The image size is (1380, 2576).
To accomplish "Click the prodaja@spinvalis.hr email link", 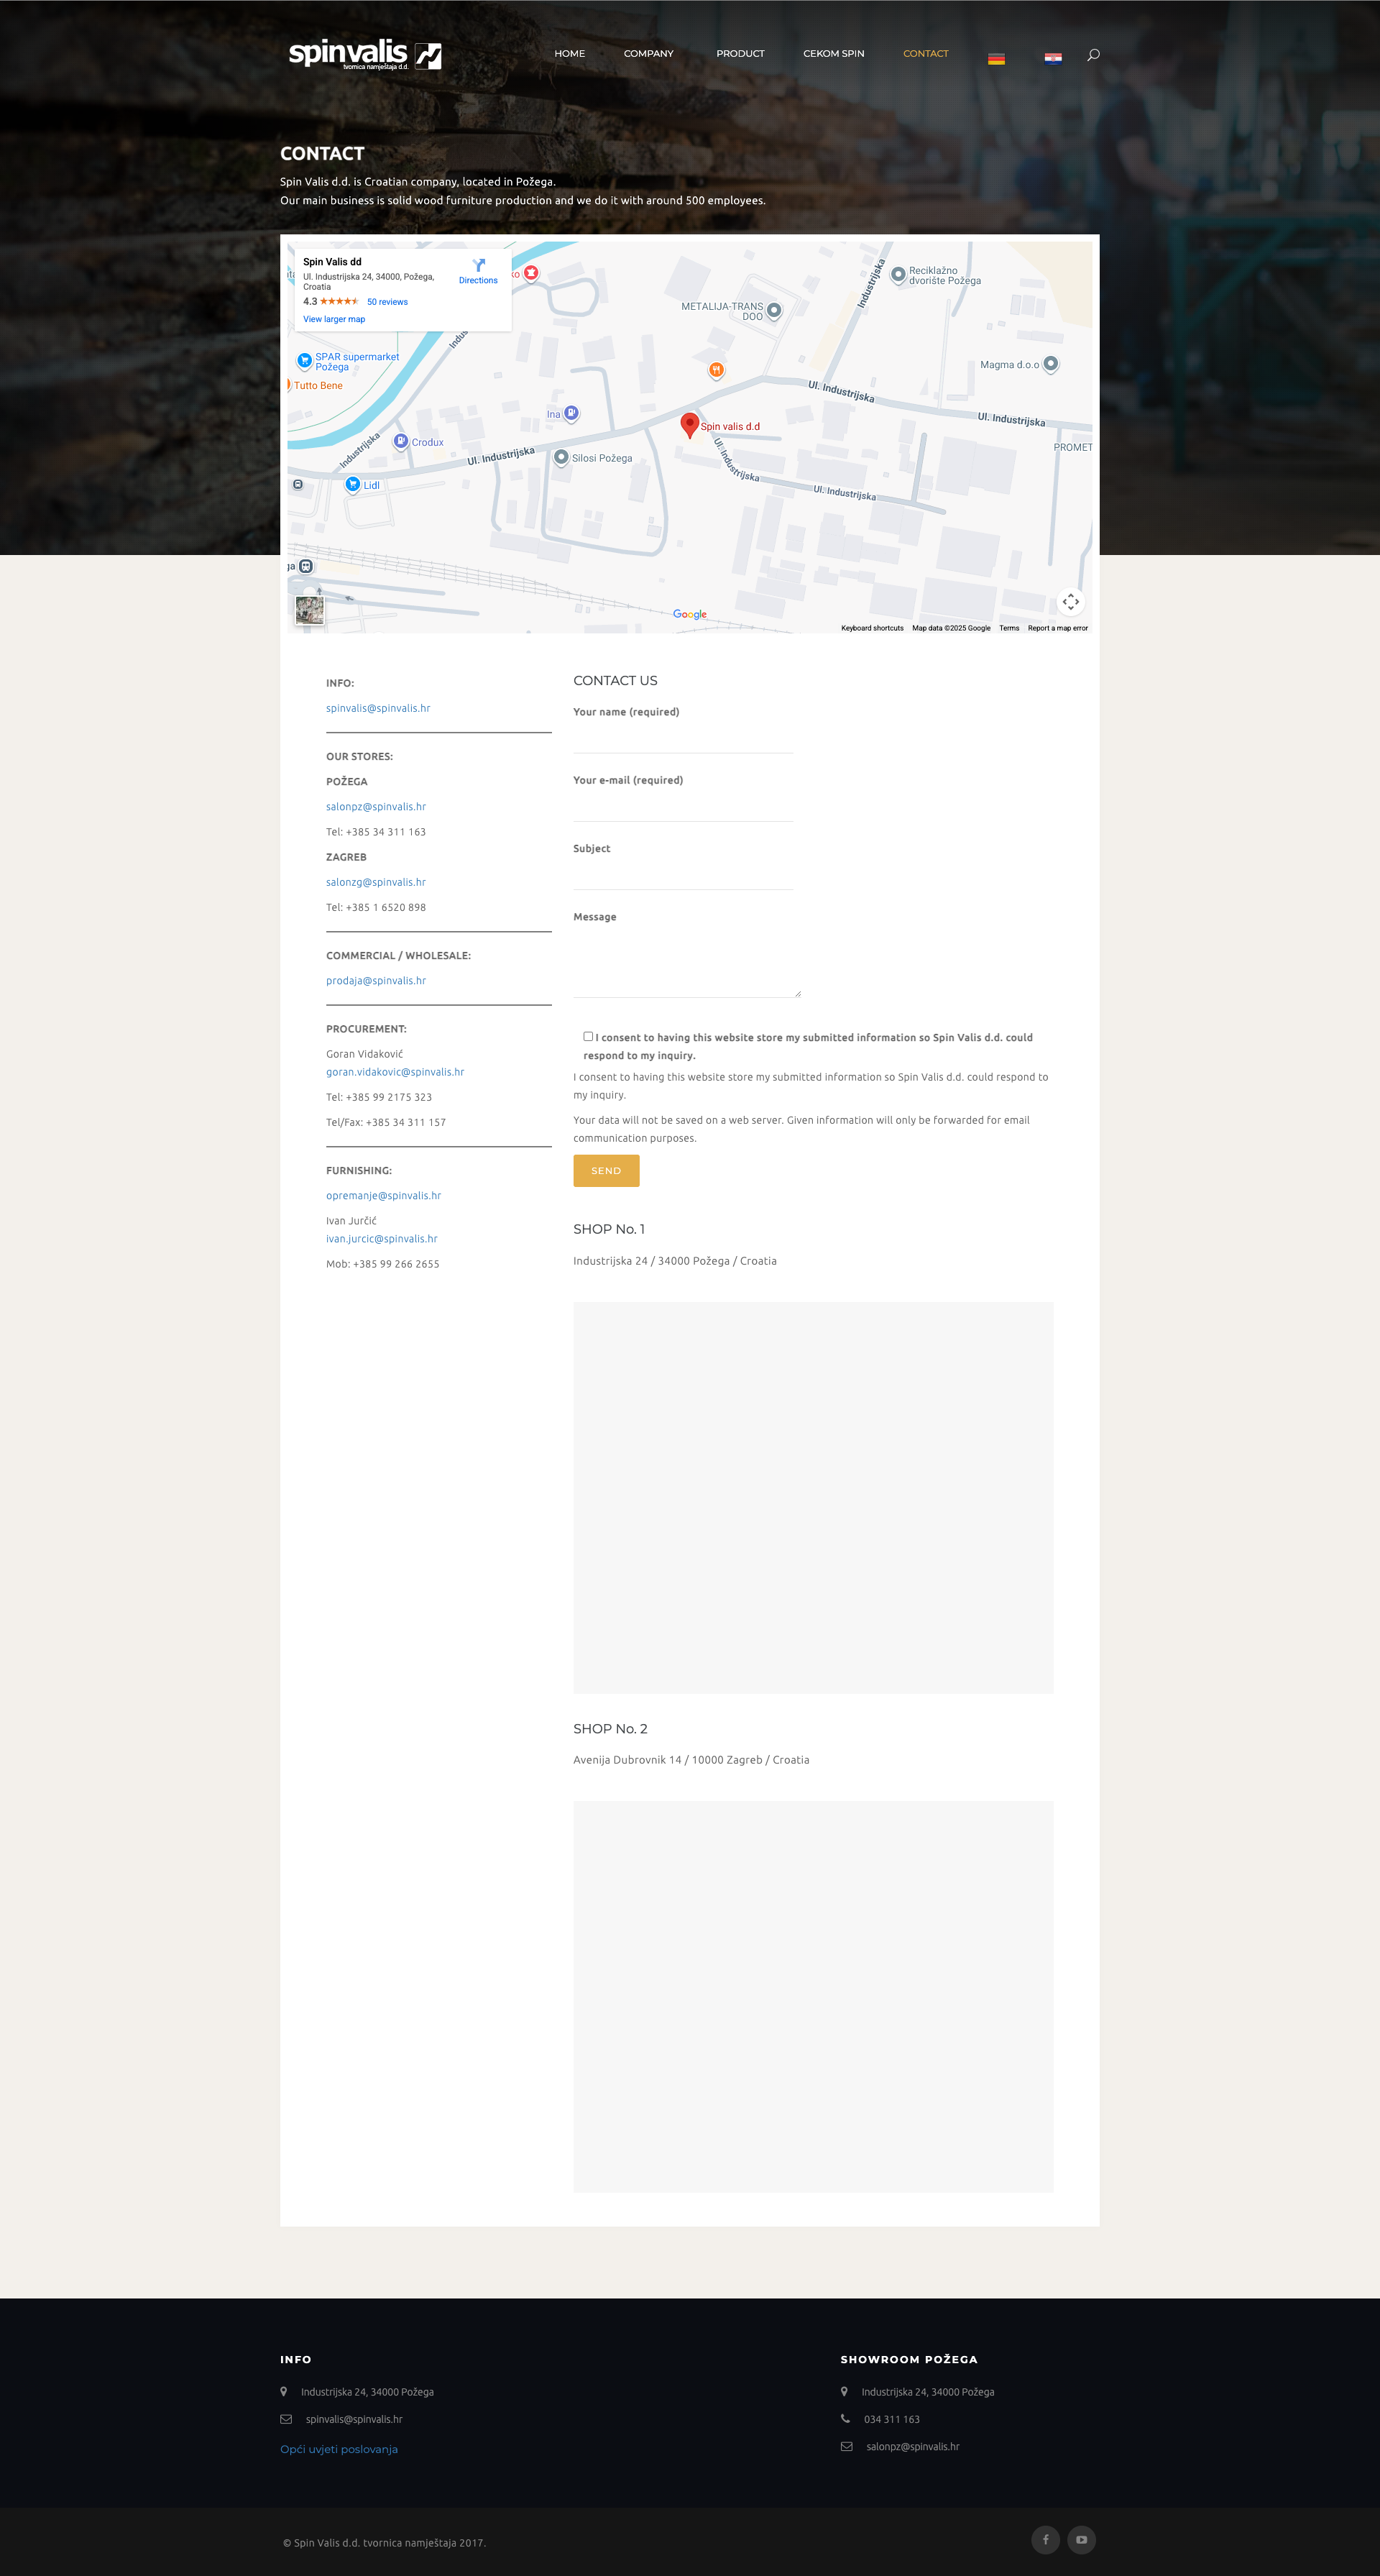I will point(376,981).
